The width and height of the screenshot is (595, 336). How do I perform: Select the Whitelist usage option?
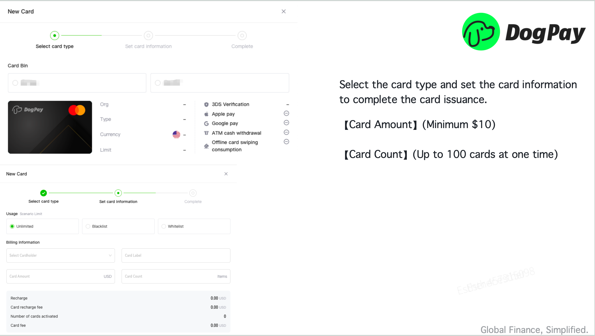pyautogui.click(x=194, y=226)
